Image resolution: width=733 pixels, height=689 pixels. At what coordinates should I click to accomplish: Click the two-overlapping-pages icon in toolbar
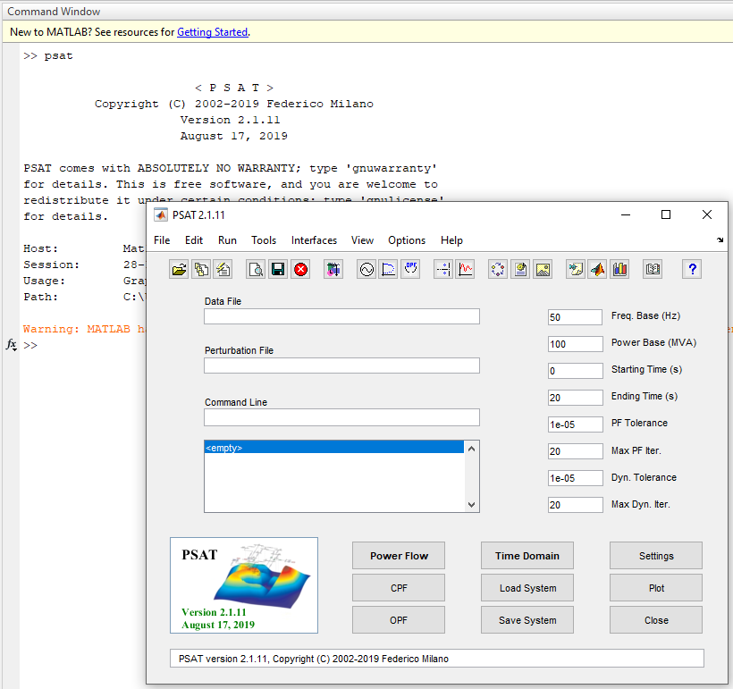pos(201,269)
